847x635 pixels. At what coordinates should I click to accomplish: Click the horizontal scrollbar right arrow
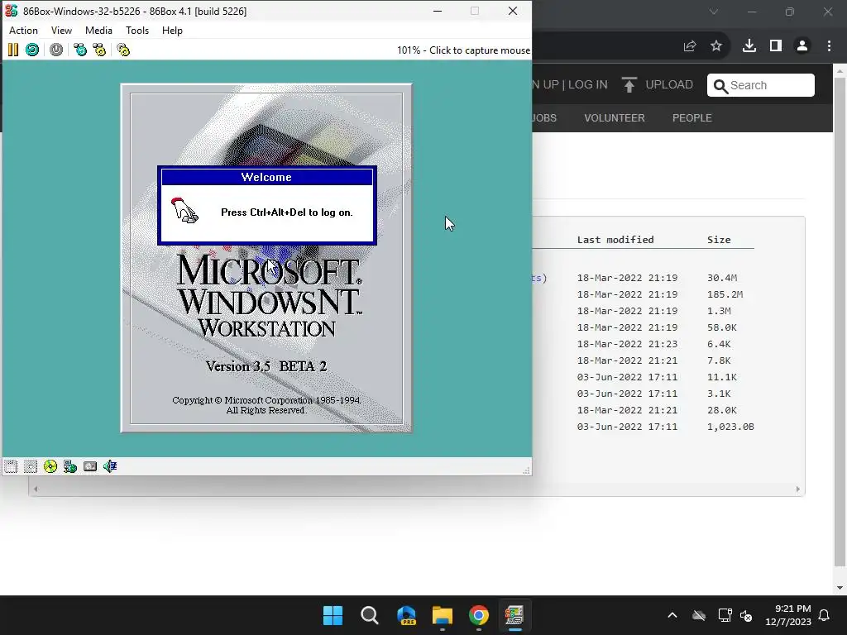coord(798,489)
